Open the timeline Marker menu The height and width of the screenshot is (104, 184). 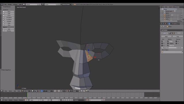10,100
